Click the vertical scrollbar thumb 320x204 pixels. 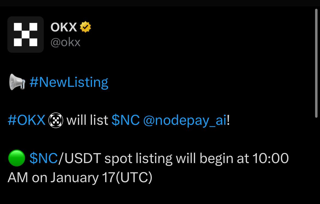pyautogui.click(x=316, y=63)
